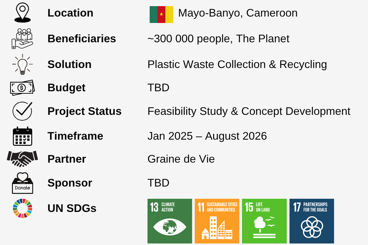Image resolution: width=368 pixels, height=245 pixels.
Task: Select the Donate box Sponsor icon
Action: [x=22, y=183]
